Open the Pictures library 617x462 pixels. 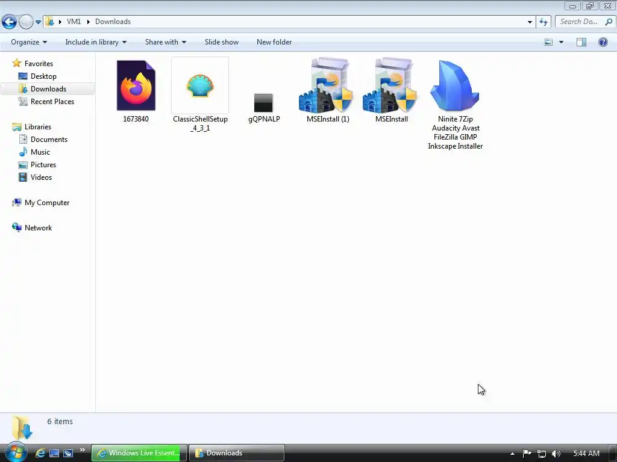[43, 165]
